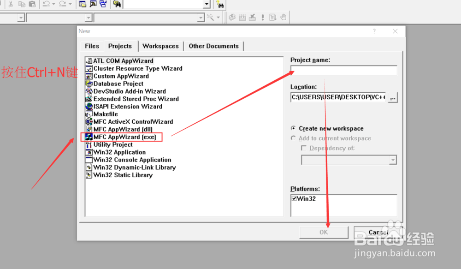Open the WizardBar actions dropdown arrow

[218, 18]
